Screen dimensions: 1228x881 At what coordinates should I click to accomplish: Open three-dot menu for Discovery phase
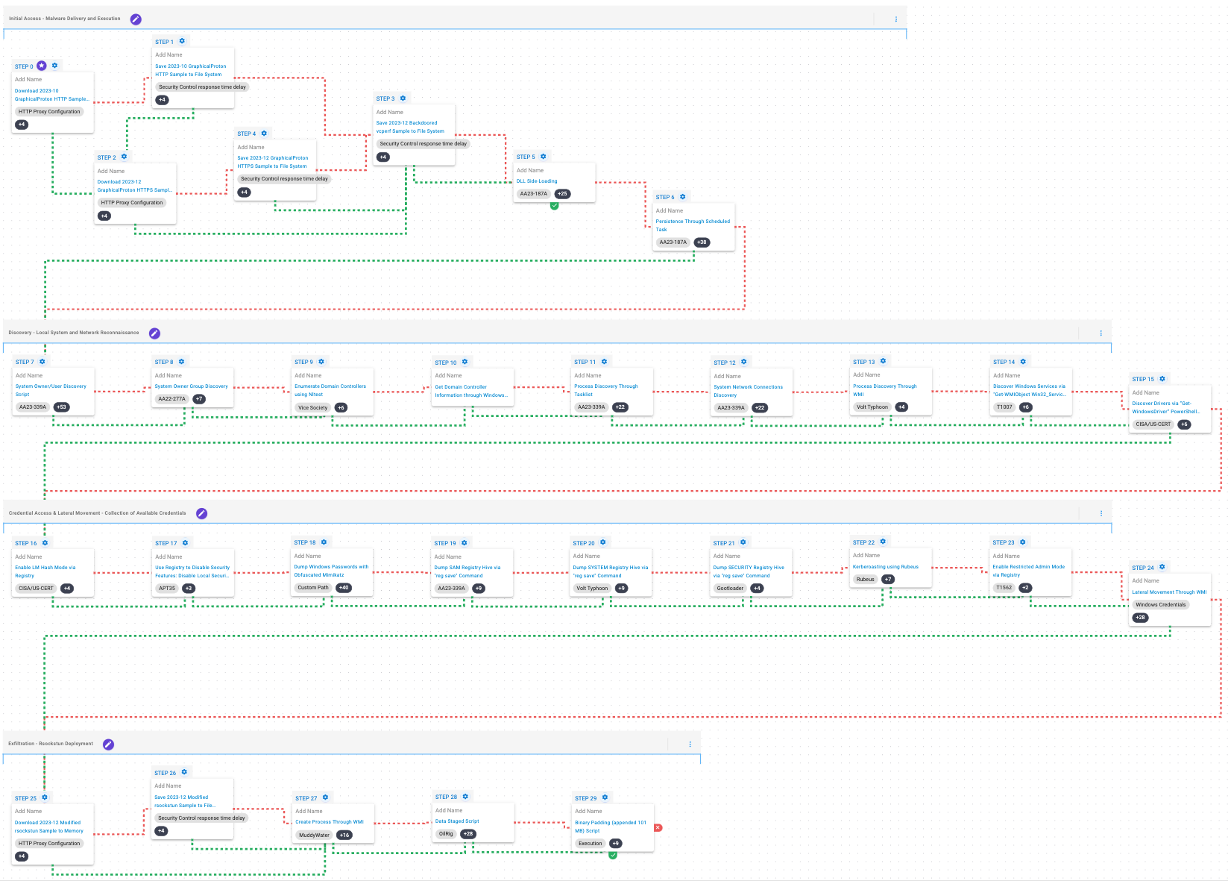1101,333
